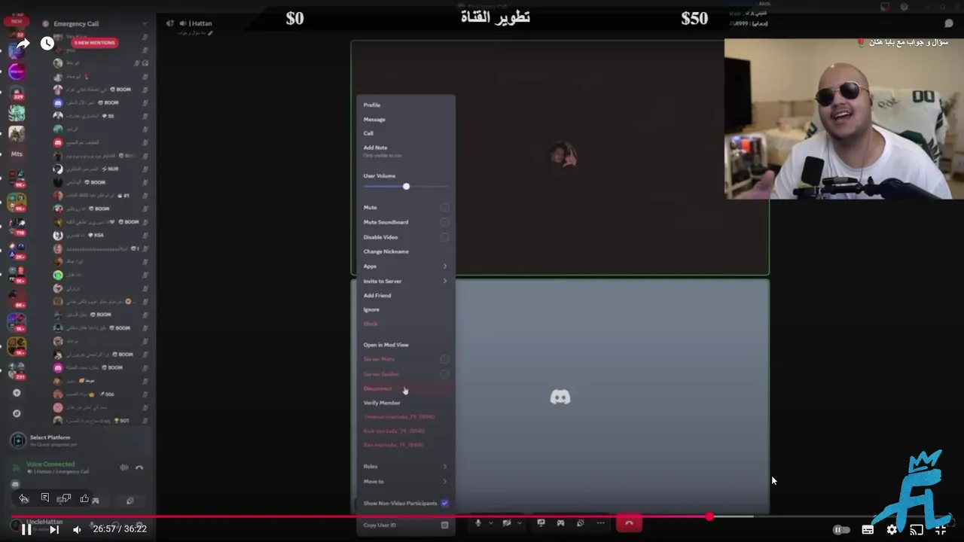Choose Call in the context menu
Image resolution: width=964 pixels, height=542 pixels.
(x=405, y=133)
